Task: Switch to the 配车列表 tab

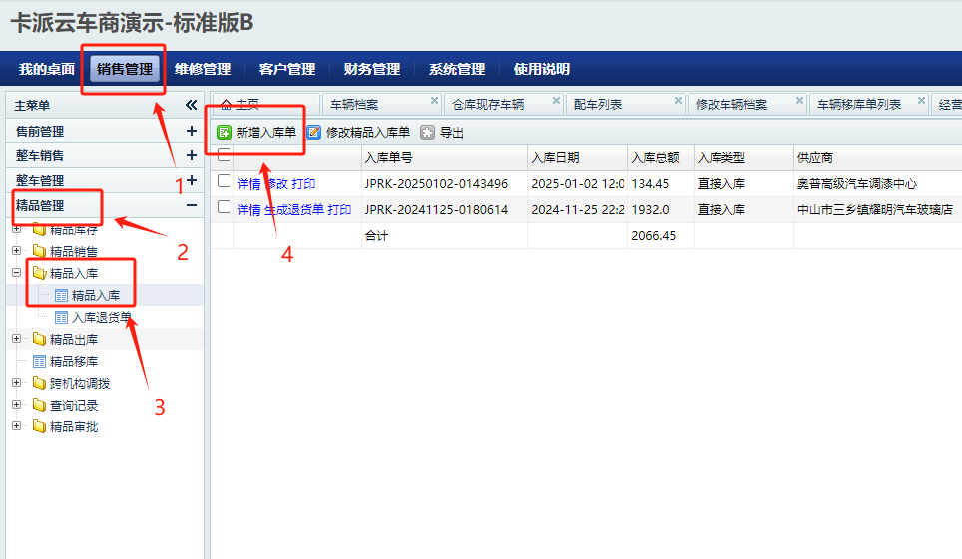Action: [x=599, y=104]
